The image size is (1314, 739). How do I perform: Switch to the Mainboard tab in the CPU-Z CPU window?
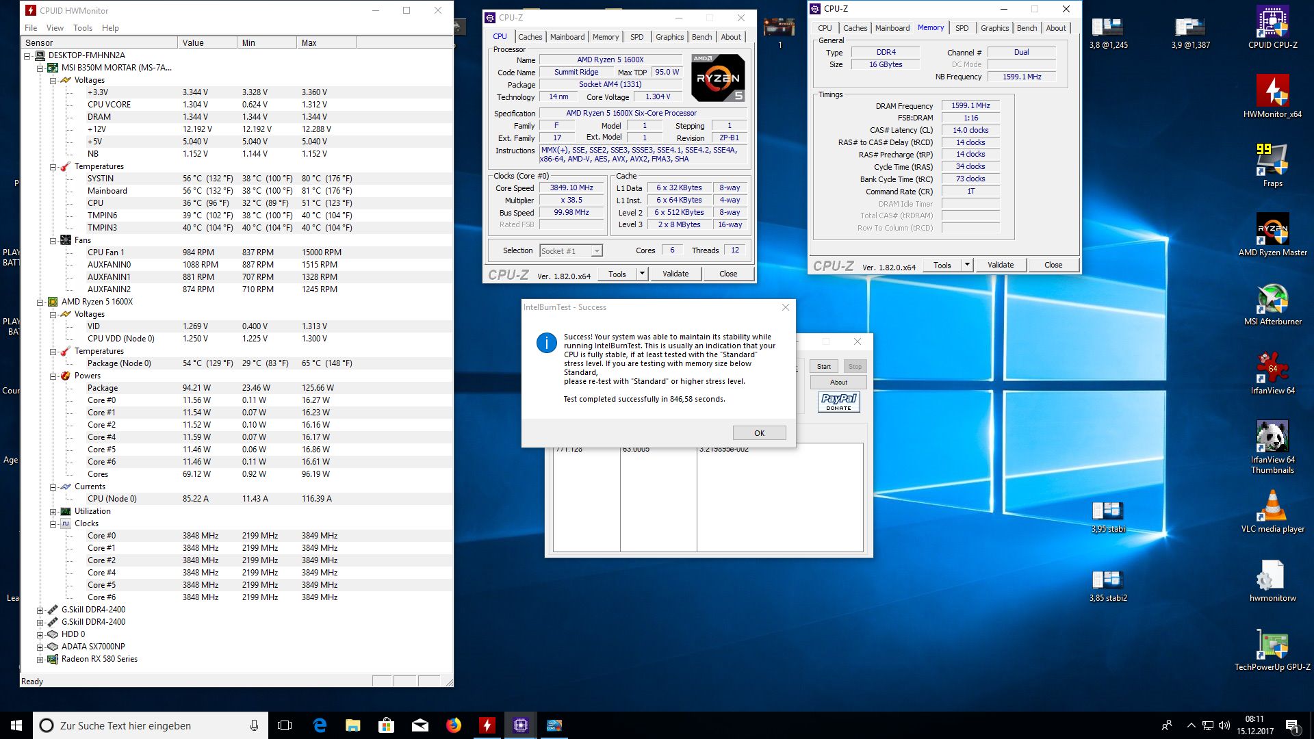tap(567, 37)
